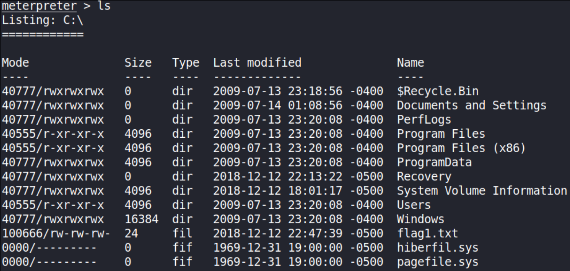Click the timestamp 2018-12-12 22:47:39 -0500

click(x=298, y=233)
